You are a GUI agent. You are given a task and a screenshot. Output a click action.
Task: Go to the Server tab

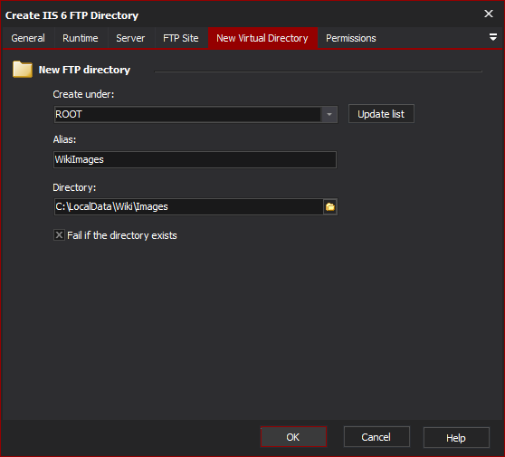pos(130,38)
